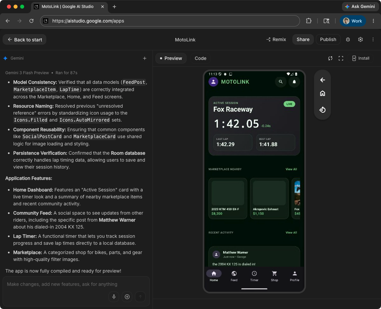Open the Work profile menu

click(x=353, y=21)
